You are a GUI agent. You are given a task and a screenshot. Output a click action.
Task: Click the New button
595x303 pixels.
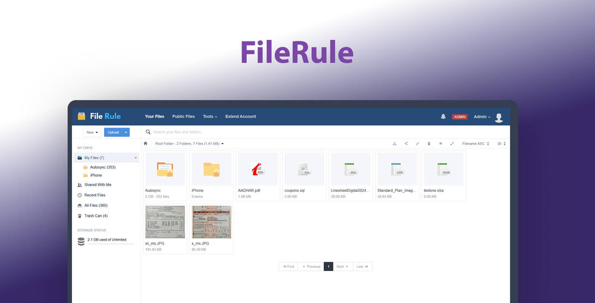(92, 132)
